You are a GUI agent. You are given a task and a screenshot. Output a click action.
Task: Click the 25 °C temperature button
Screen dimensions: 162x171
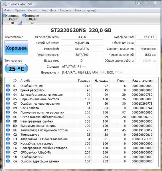coord(16,69)
